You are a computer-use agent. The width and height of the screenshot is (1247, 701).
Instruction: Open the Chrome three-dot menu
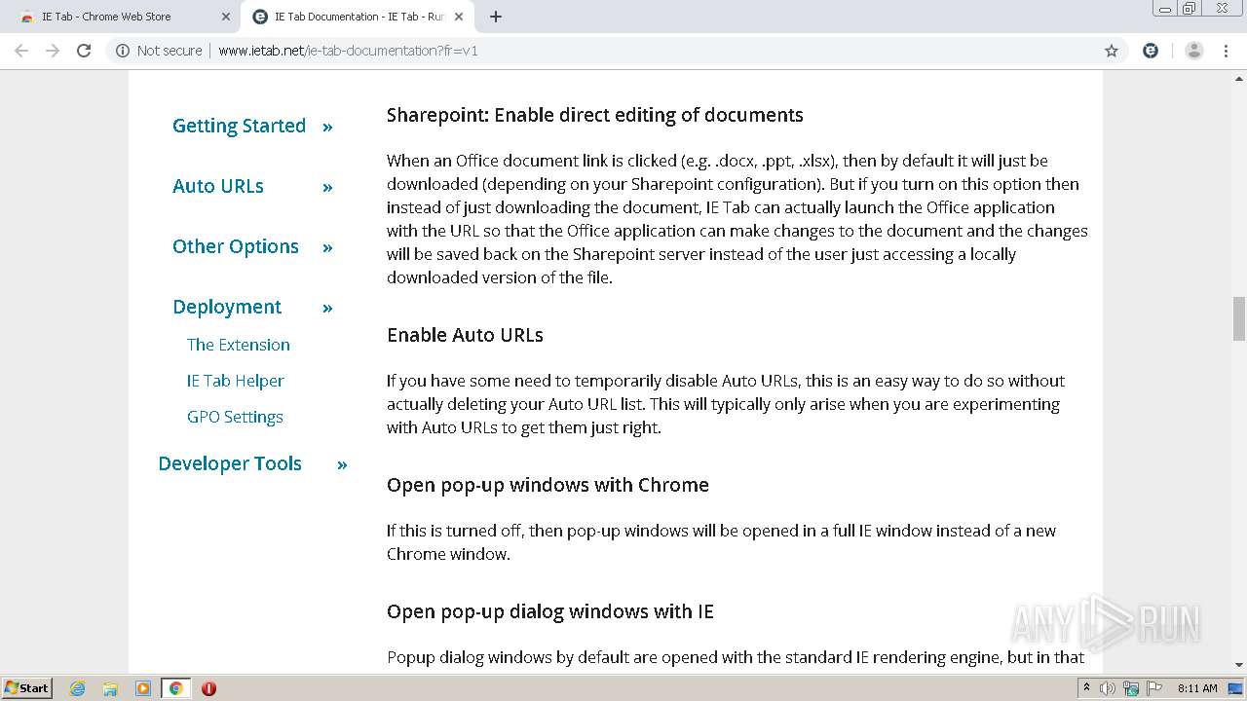[x=1227, y=51]
